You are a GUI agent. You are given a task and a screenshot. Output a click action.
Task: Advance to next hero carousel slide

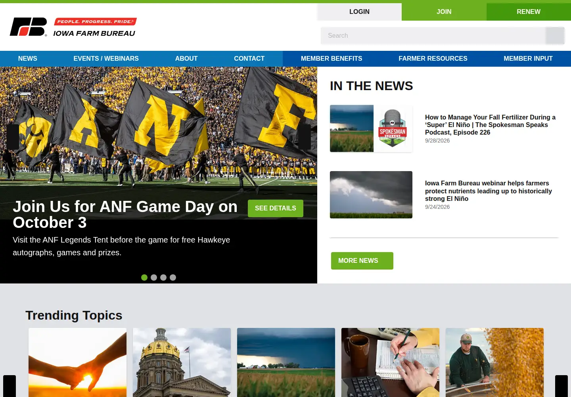pyautogui.click(x=305, y=137)
